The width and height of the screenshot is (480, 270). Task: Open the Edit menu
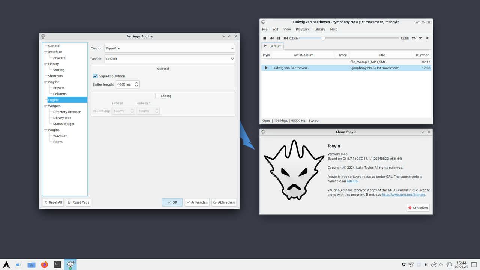point(275,29)
